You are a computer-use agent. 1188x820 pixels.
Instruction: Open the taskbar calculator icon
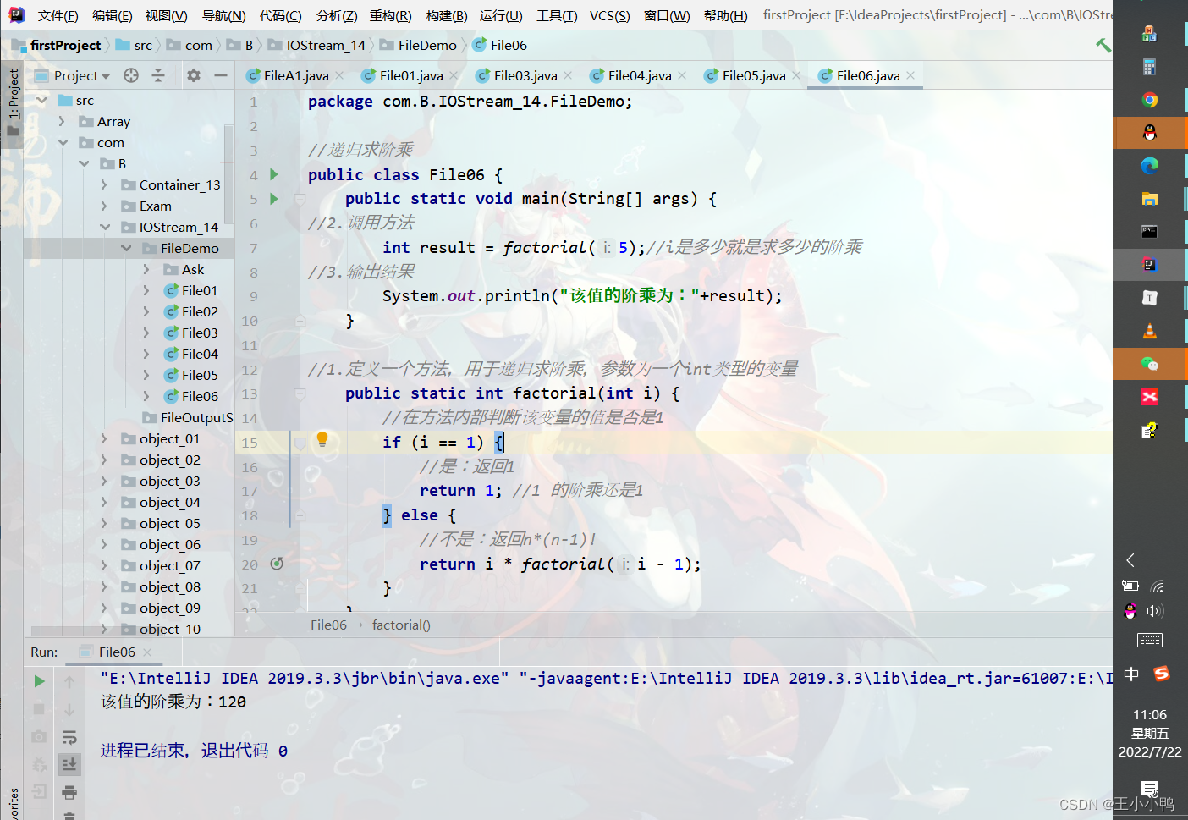click(x=1149, y=67)
